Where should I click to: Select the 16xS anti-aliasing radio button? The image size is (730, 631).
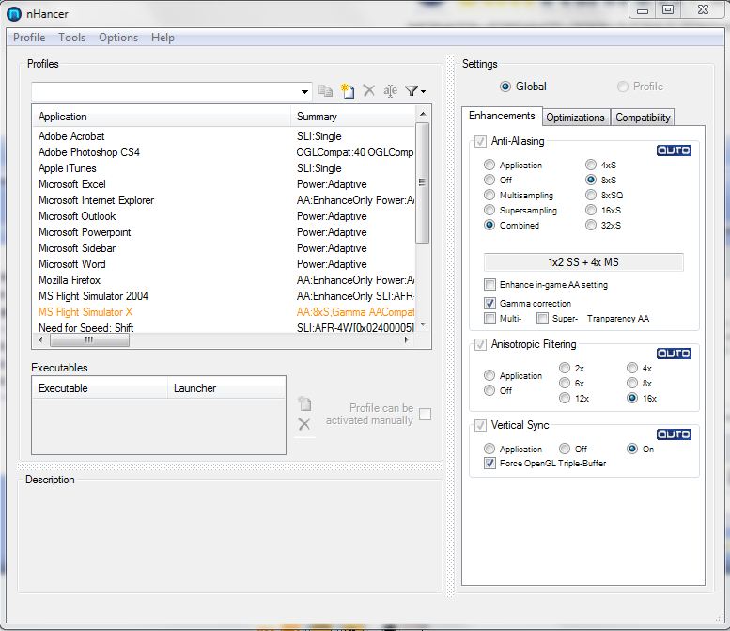(591, 211)
